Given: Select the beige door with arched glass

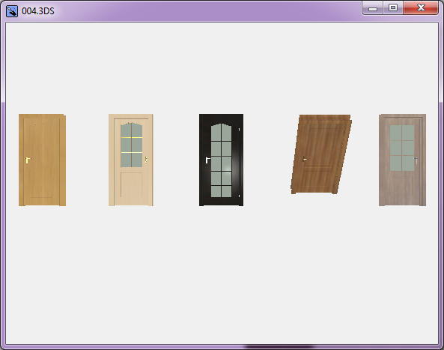Looking at the screenshot, I should pyautogui.click(x=131, y=160).
